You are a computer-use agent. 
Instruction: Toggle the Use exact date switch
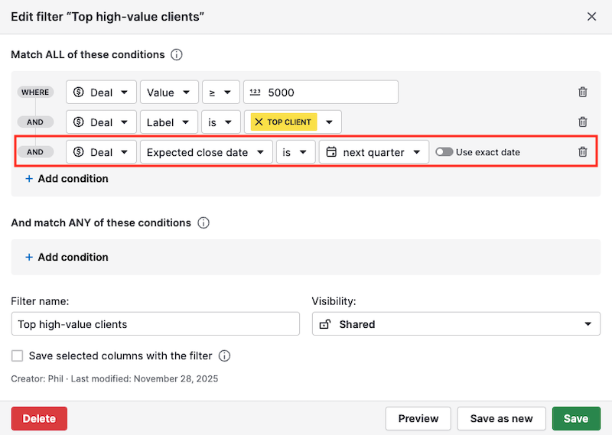point(444,152)
